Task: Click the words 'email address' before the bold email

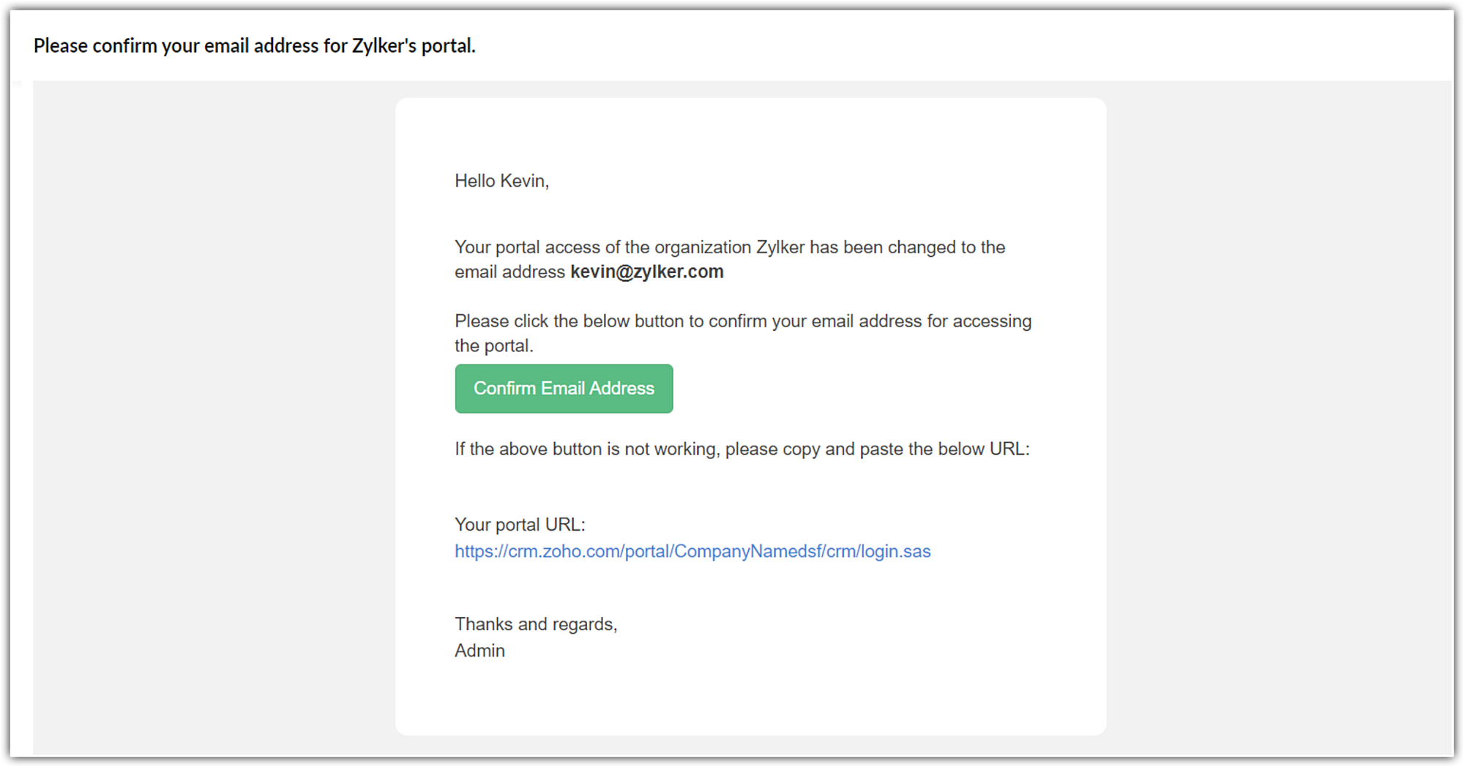Action: click(x=509, y=272)
